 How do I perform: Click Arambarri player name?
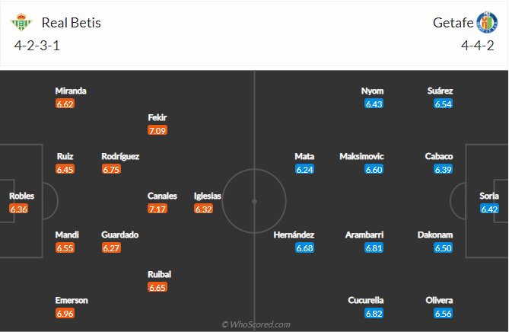[362, 235]
